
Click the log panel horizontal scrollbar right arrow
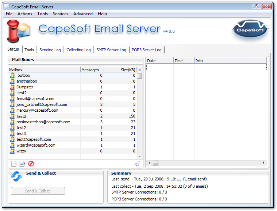tap(264, 163)
